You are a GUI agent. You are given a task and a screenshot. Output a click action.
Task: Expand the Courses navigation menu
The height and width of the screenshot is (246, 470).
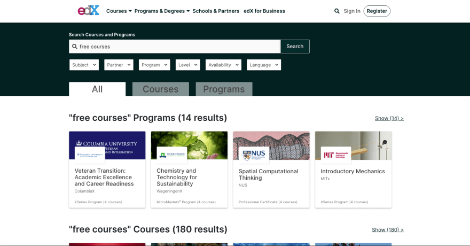119,11
